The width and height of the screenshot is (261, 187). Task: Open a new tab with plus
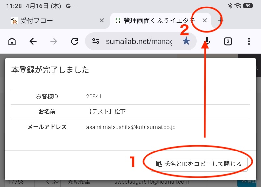(x=221, y=20)
